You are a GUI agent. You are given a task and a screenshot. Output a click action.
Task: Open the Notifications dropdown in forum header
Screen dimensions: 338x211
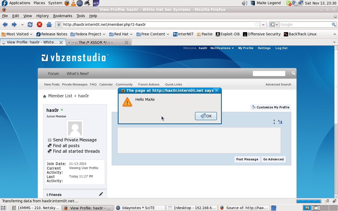[x=222, y=48]
